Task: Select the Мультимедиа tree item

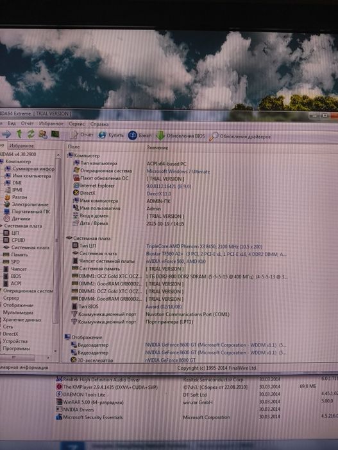Action: click(18, 312)
